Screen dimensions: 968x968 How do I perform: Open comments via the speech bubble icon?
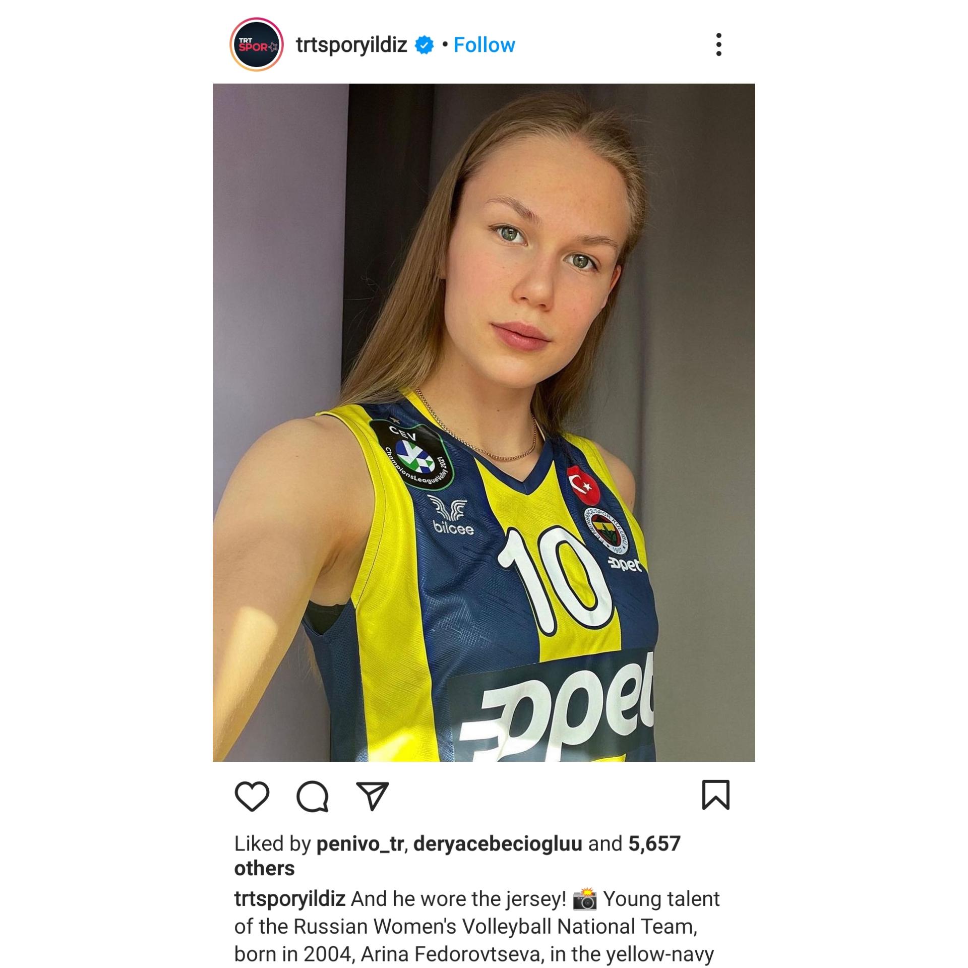[313, 796]
